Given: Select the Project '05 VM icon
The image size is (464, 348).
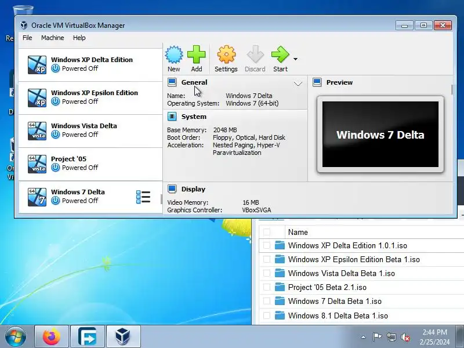Looking at the screenshot, I should [x=37, y=164].
